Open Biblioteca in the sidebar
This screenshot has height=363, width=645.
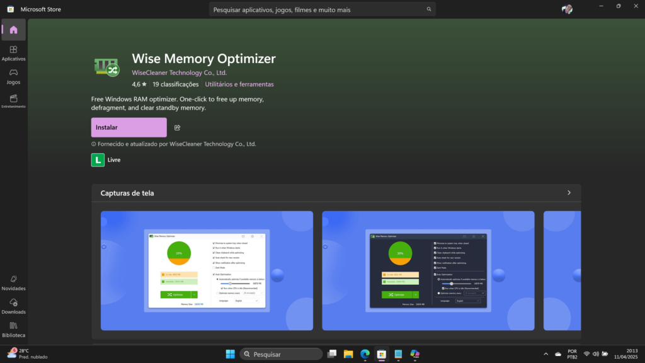click(x=13, y=329)
